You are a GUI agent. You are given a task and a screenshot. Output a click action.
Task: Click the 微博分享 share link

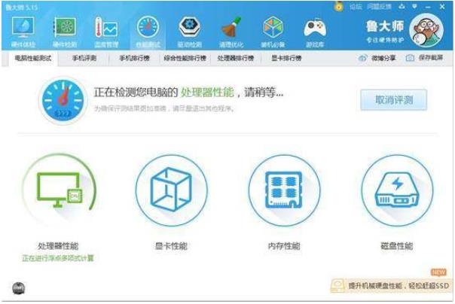(383, 58)
